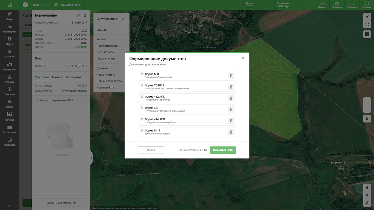Print the map using the printer icon
Screen dimensions: 374x210
click(x=367, y=195)
